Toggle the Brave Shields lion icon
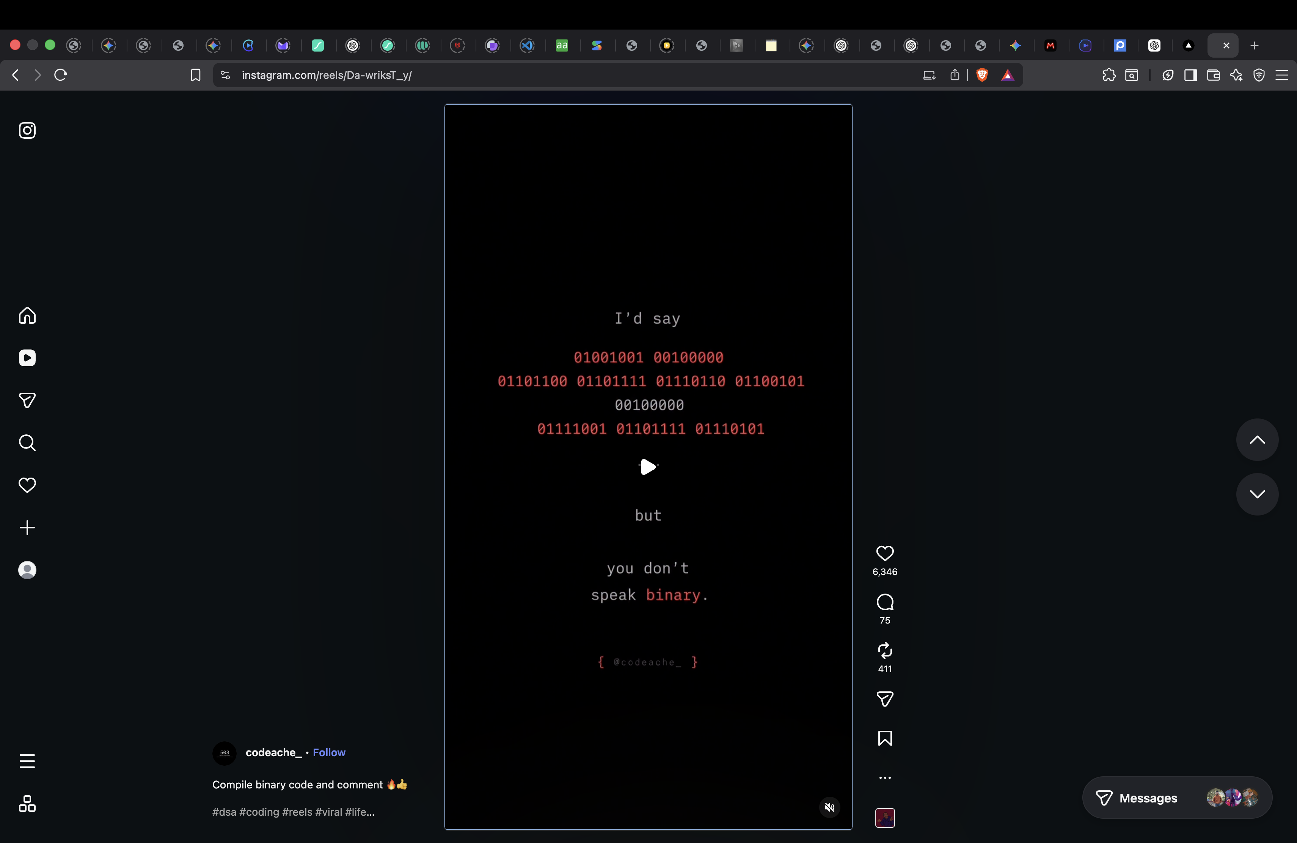The width and height of the screenshot is (1297, 843). [x=982, y=75]
